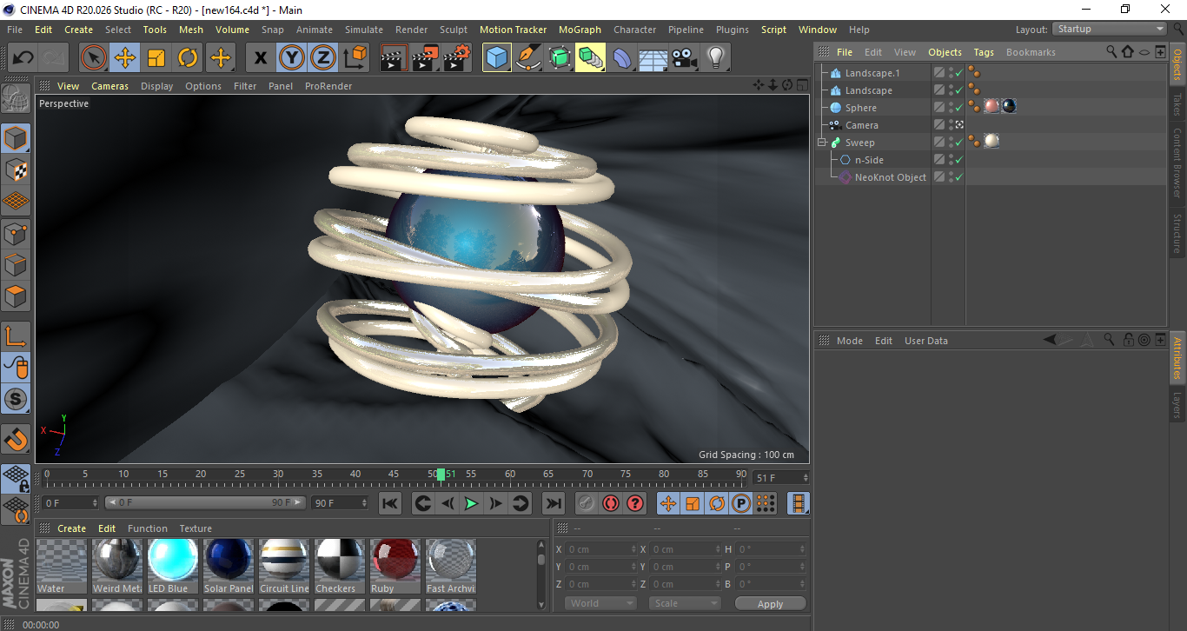Select the Landscape.1 object
Image resolution: width=1187 pixels, height=631 pixels.
(x=872, y=73)
